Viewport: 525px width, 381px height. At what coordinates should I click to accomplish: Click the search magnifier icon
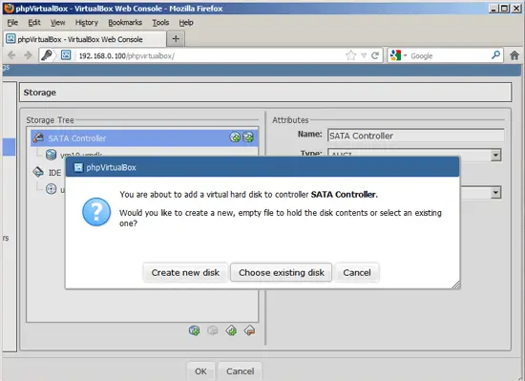[495, 55]
